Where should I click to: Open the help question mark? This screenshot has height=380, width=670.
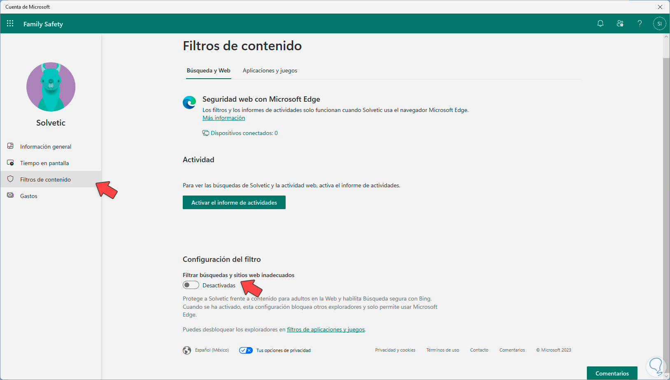640,23
